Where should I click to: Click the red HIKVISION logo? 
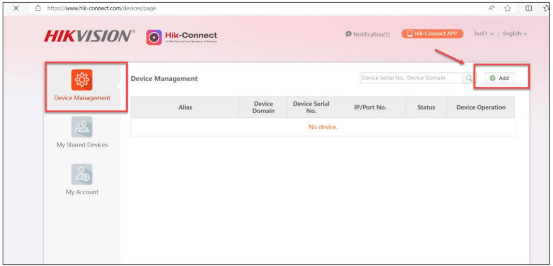[89, 36]
